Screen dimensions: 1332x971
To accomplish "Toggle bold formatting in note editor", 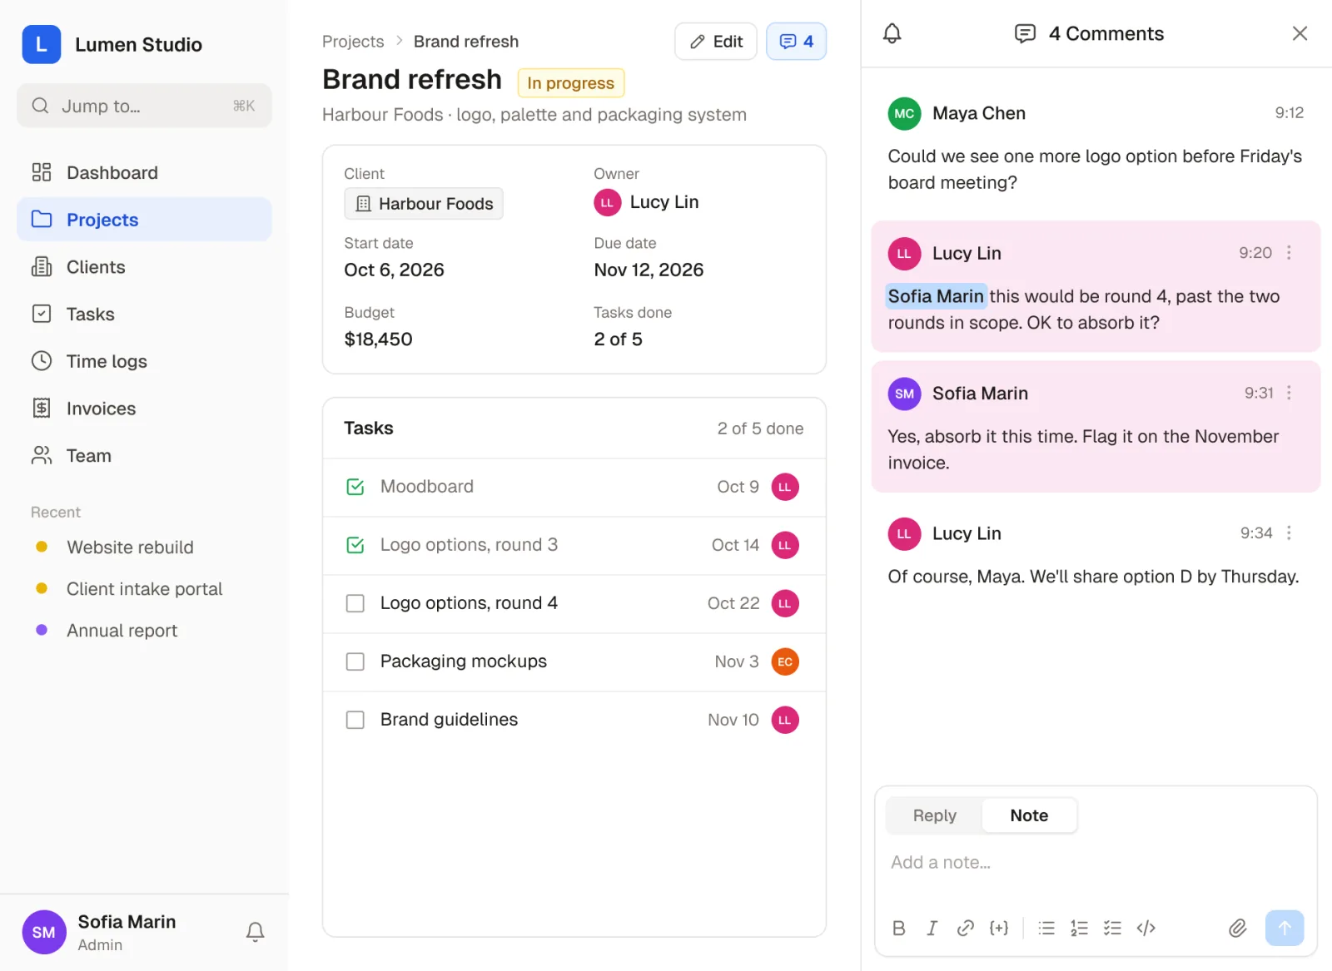I will [898, 928].
